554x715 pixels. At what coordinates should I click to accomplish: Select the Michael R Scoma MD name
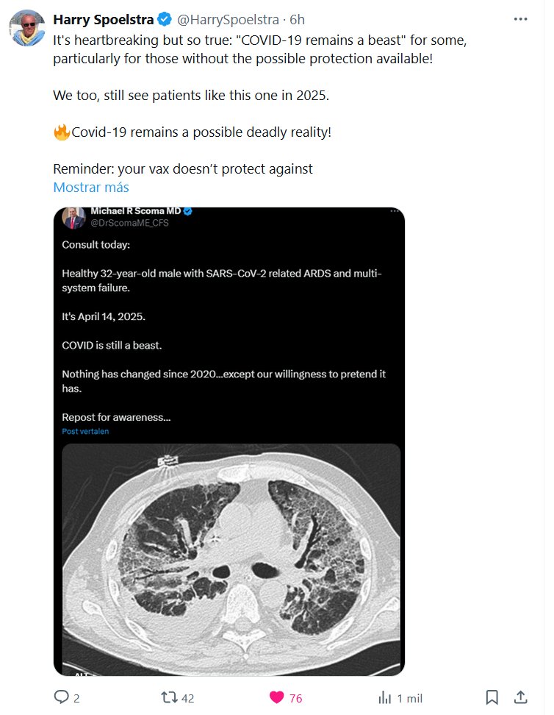click(135, 212)
